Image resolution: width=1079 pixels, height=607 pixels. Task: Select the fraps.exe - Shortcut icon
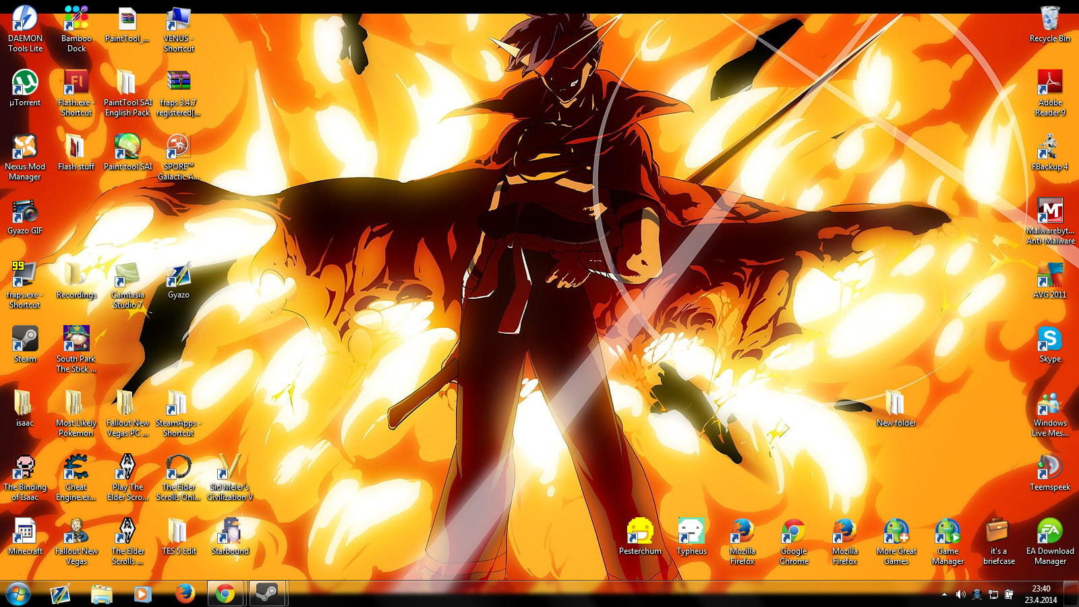25,286
